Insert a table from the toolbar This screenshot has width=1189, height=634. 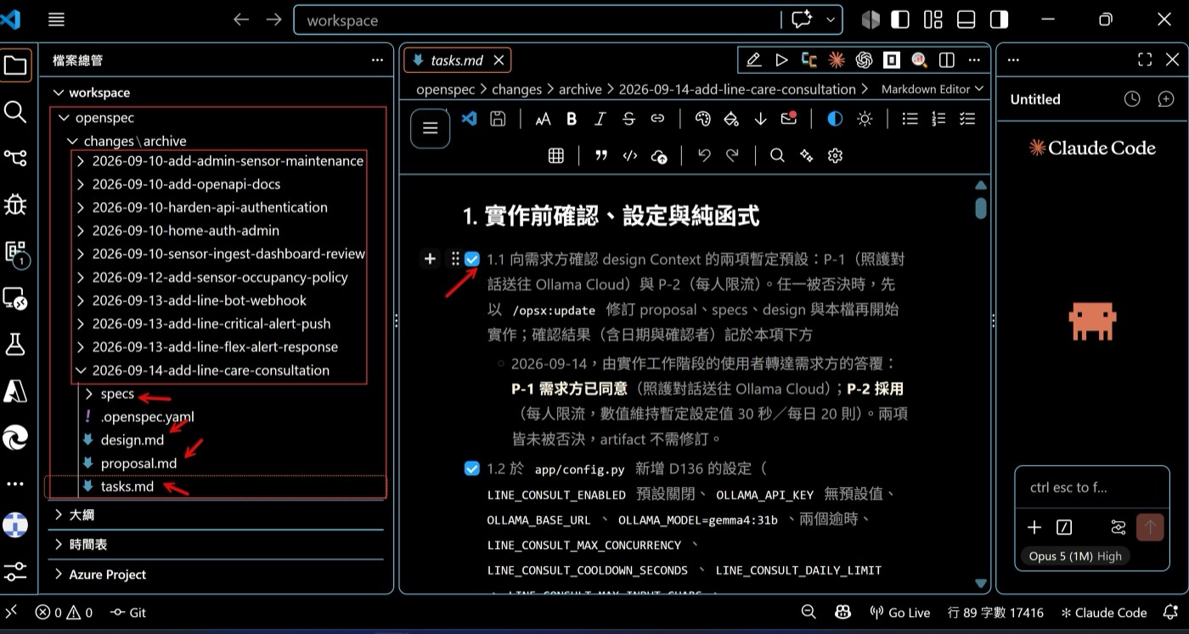click(556, 155)
